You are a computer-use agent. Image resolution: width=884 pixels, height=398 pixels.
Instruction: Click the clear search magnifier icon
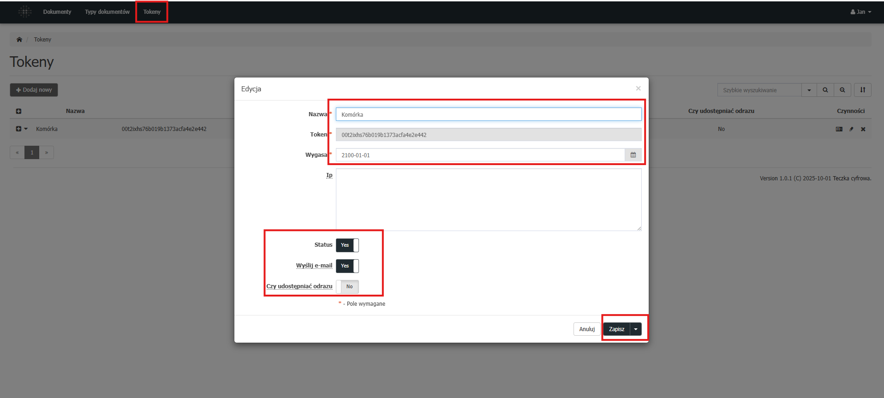pyautogui.click(x=842, y=90)
